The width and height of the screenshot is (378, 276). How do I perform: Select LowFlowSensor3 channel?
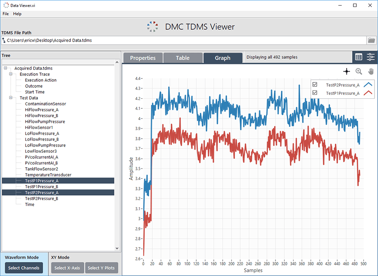tap(41, 151)
